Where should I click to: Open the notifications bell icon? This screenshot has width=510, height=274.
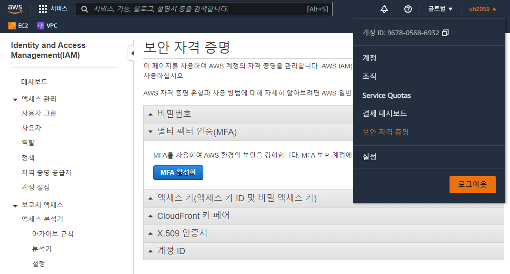tap(384, 9)
